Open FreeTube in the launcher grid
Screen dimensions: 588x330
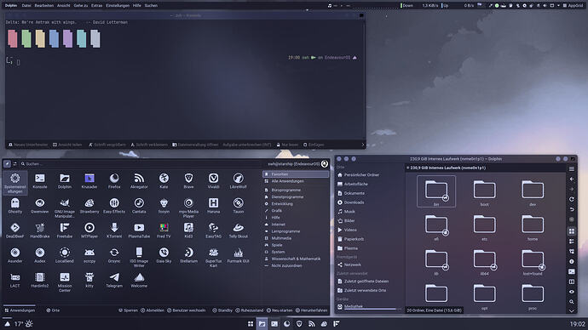[65, 230]
